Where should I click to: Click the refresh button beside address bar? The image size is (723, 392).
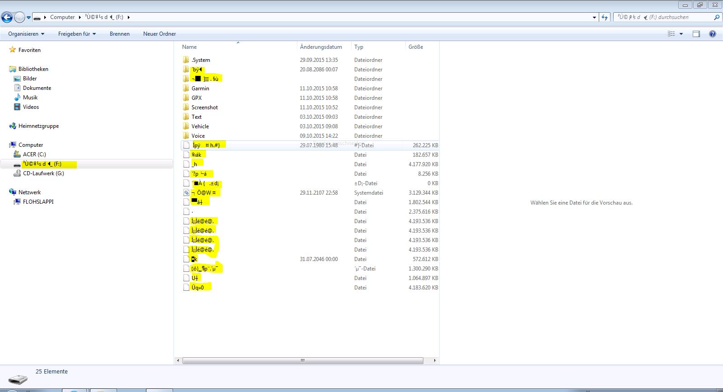[x=605, y=18]
